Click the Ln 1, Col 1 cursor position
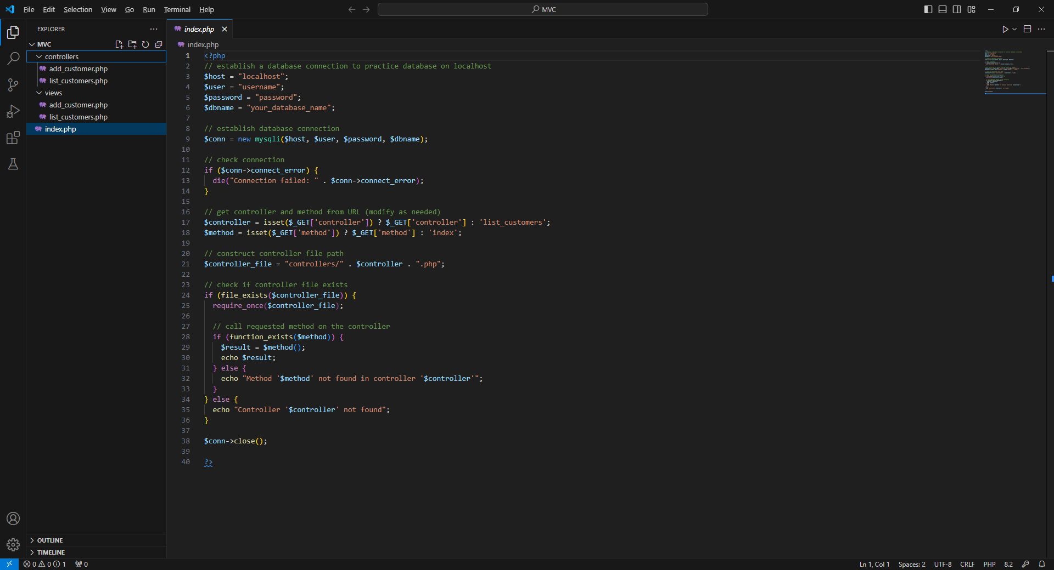1054x570 pixels. coord(874,564)
